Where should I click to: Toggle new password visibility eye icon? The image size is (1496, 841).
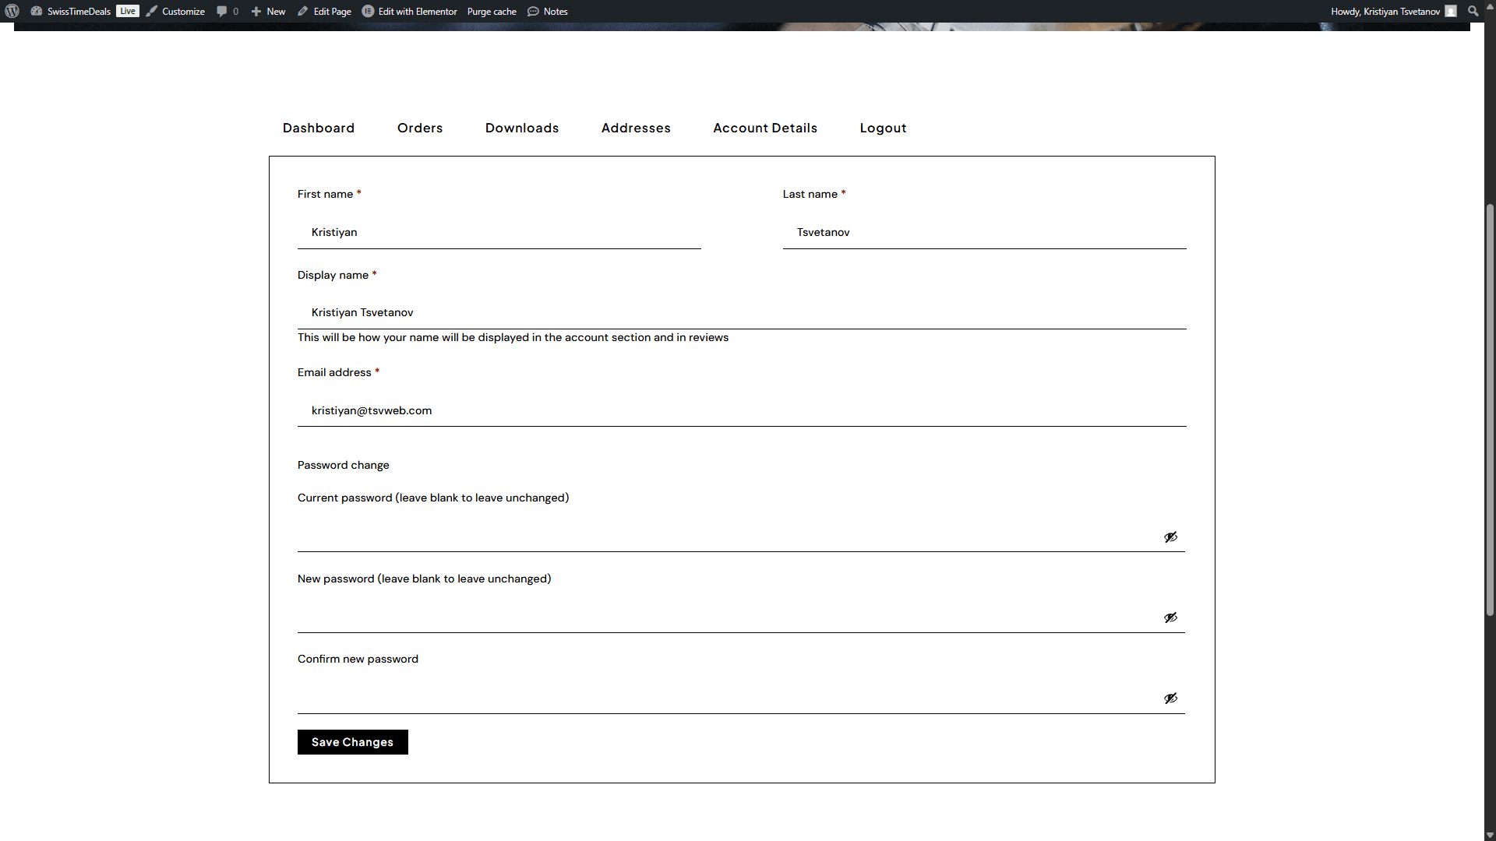pyautogui.click(x=1170, y=618)
